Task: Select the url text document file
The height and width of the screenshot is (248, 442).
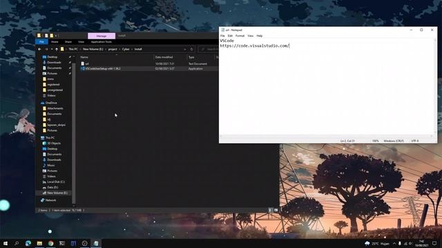Action: point(87,64)
